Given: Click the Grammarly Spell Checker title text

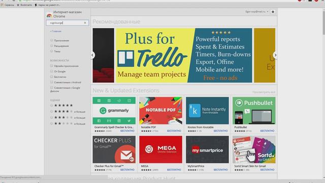Looking at the screenshot, I should point(114,127).
